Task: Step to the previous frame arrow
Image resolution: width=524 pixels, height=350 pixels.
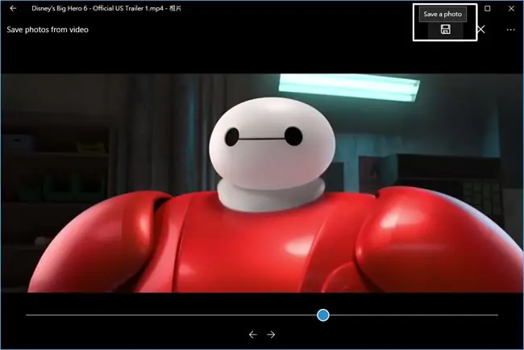Action: pos(253,335)
